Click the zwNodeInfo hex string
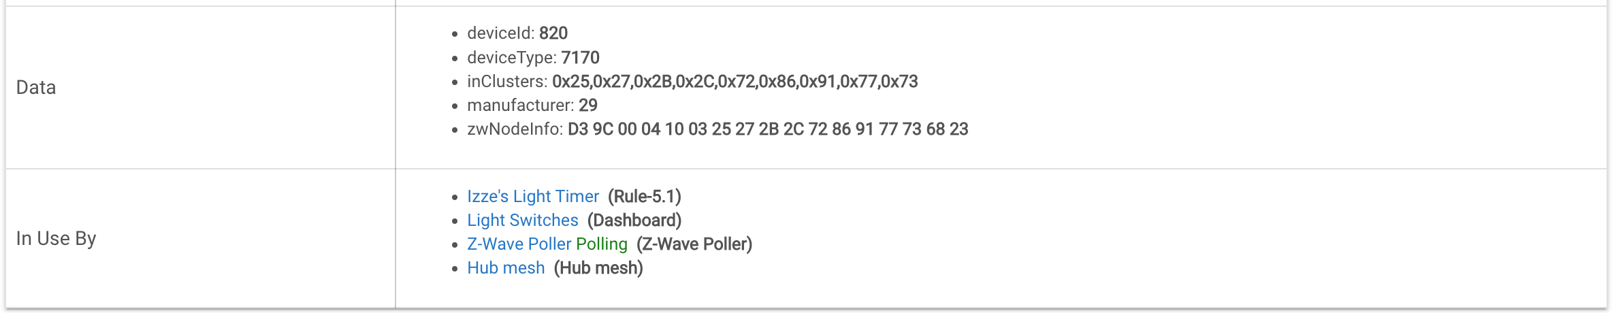The image size is (1612, 313). [768, 129]
